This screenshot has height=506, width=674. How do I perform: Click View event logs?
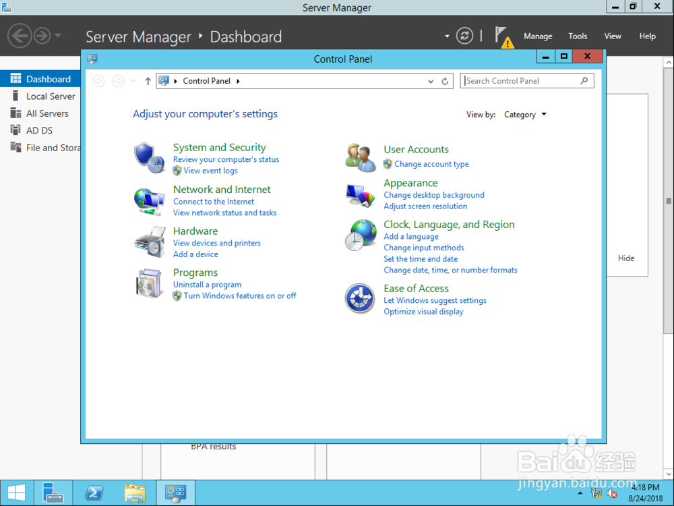210,171
